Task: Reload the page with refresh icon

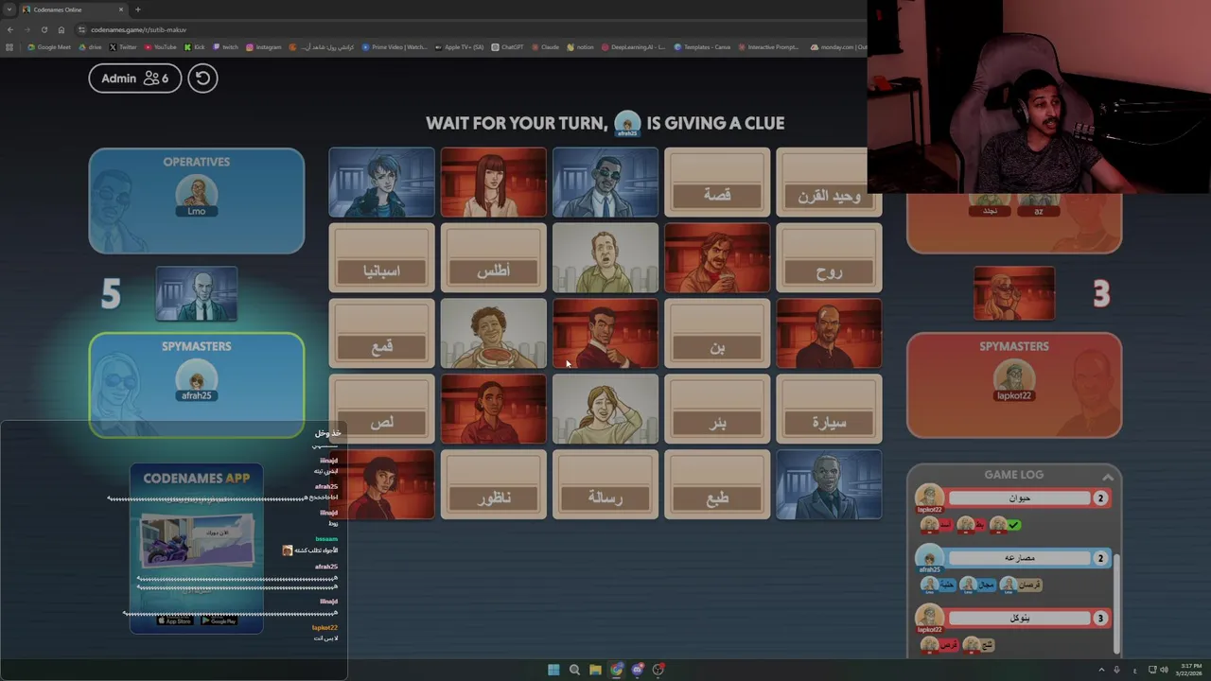Action: [x=44, y=29]
